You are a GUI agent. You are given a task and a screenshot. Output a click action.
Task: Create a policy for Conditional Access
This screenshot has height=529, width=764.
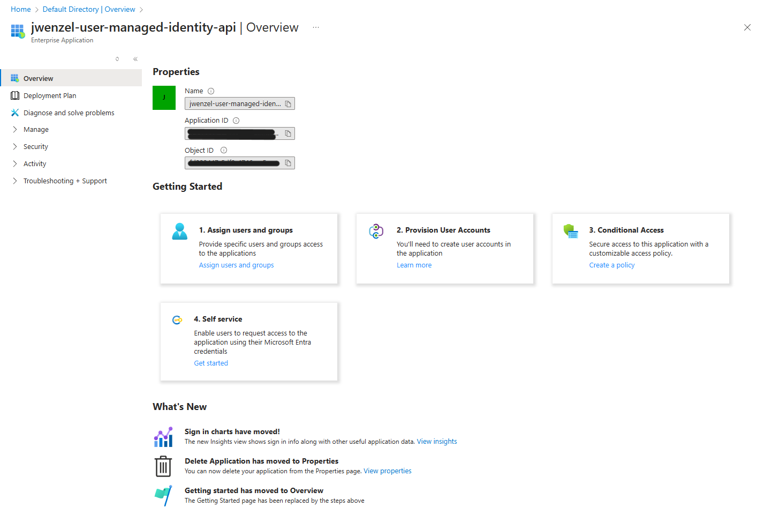[611, 265]
